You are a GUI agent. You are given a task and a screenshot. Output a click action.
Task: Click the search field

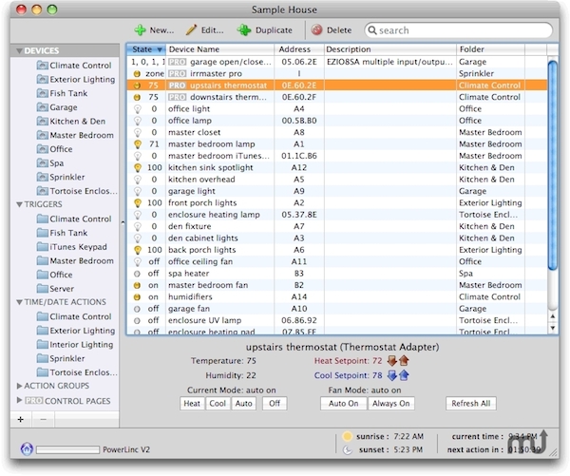[x=461, y=30]
